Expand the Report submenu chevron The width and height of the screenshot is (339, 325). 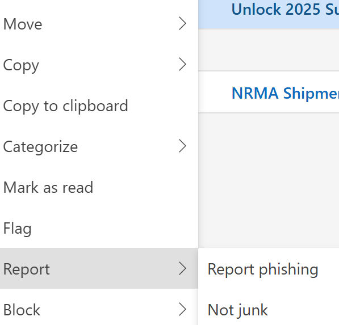pyautogui.click(x=182, y=269)
